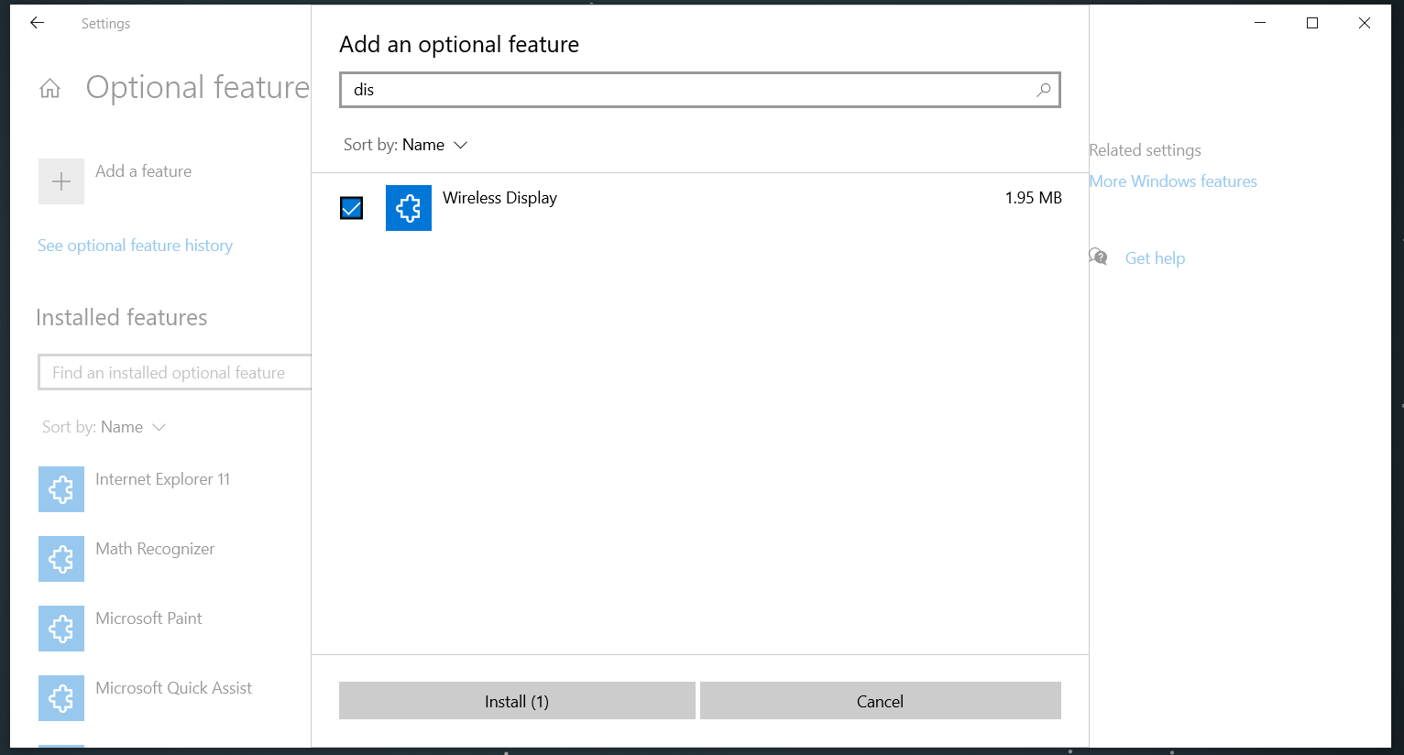Click the Microsoft Paint feature icon
Screen dimensions: 1404x755
coord(61,629)
